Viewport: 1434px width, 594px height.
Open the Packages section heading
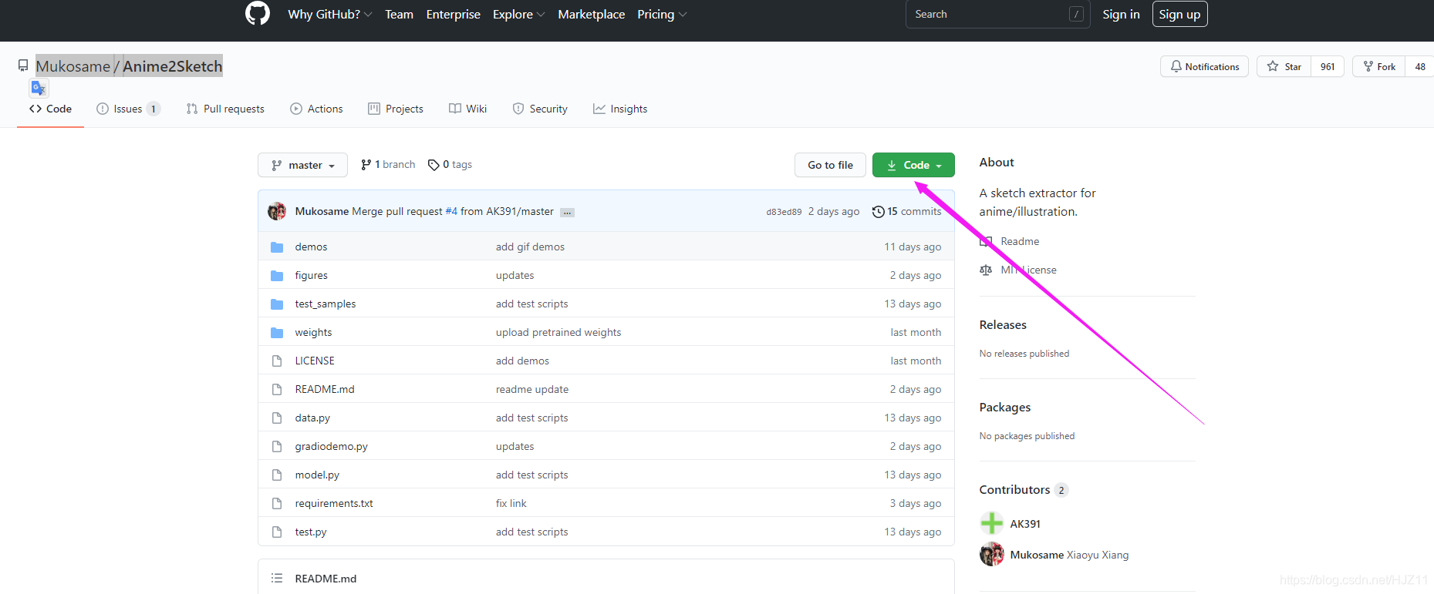[x=1005, y=408]
